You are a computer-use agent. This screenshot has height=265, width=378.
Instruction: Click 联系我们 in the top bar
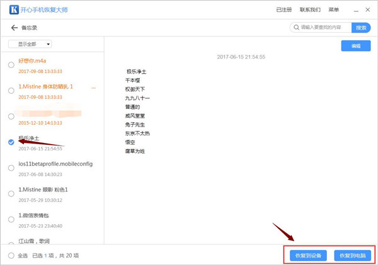pyautogui.click(x=310, y=9)
